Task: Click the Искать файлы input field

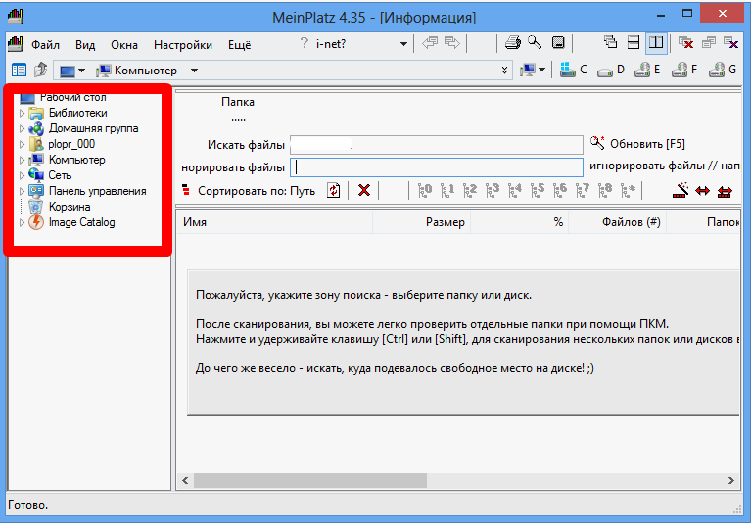Action: (x=437, y=145)
